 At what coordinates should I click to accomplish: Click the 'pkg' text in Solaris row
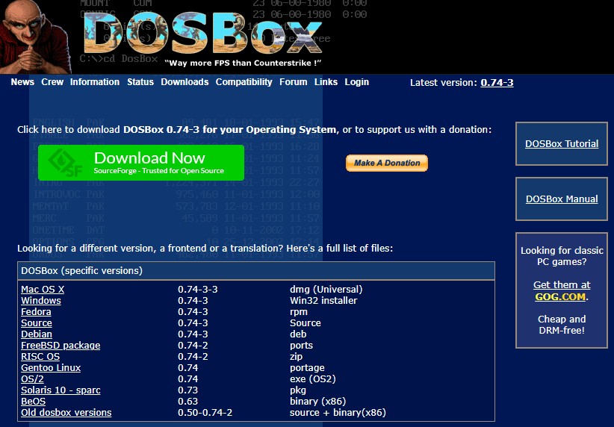coord(298,390)
